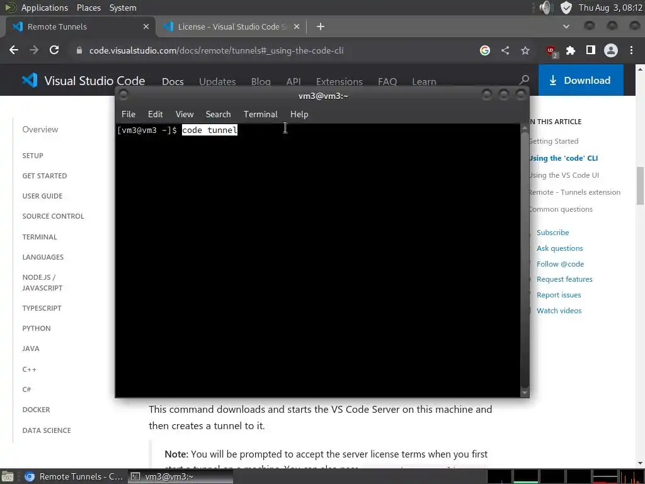This screenshot has width=645, height=484.
Task: Click the docs search magnifier icon
Action: click(x=523, y=80)
